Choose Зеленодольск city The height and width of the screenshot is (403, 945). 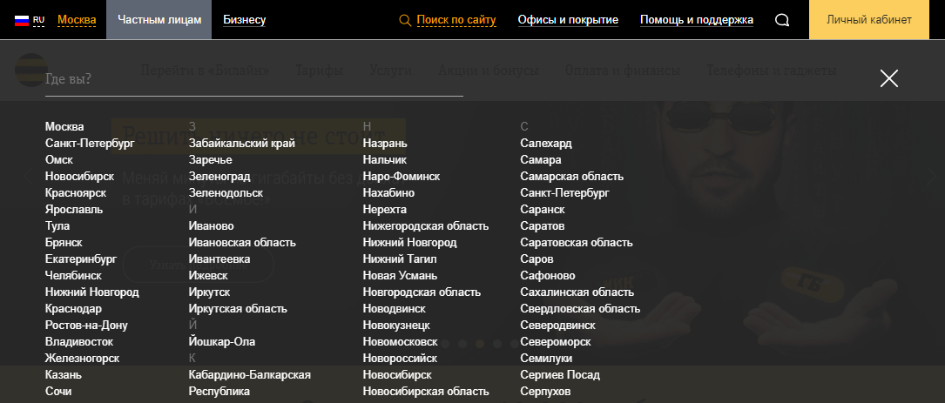[226, 192]
